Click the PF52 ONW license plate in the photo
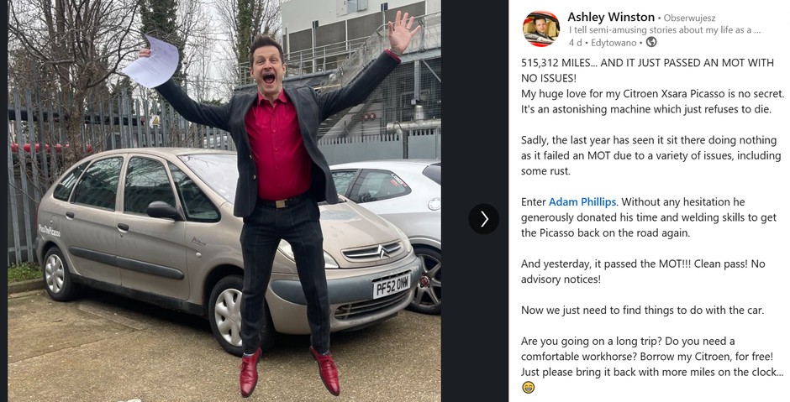 pyautogui.click(x=392, y=286)
